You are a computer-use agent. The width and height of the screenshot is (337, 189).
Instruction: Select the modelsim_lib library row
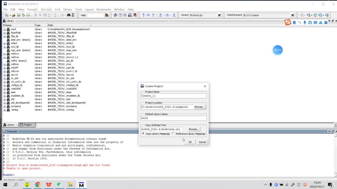click(x=17, y=96)
